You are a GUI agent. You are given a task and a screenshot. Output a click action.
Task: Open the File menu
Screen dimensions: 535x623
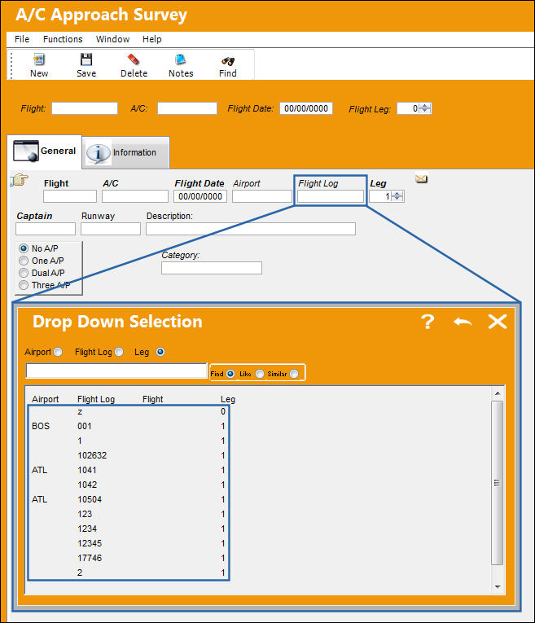click(22, 39)
